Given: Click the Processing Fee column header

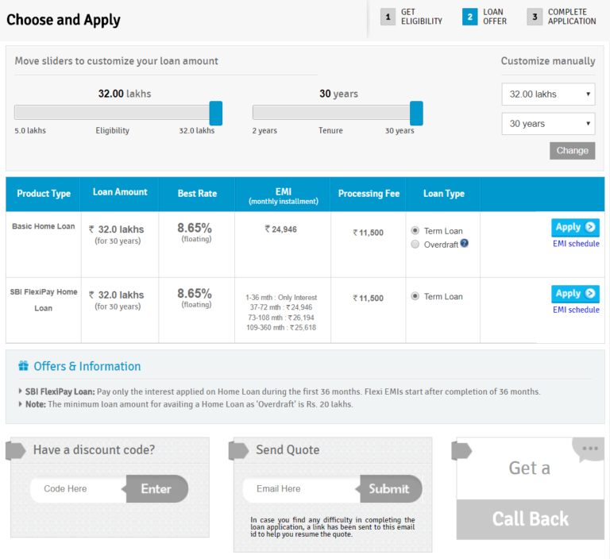Looking at the screenshot, I should pos(369,193).
